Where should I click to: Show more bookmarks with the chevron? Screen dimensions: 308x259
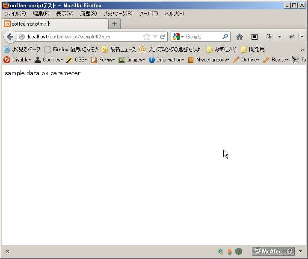[x=302, y=50]
